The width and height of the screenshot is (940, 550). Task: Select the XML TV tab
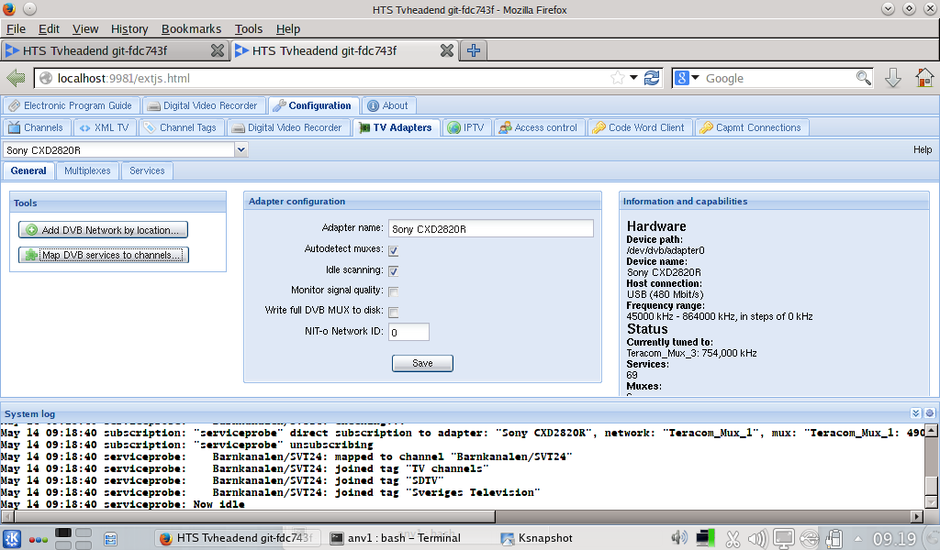[x=105, y=127]
